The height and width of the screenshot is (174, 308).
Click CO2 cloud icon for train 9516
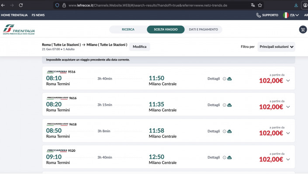229,79
